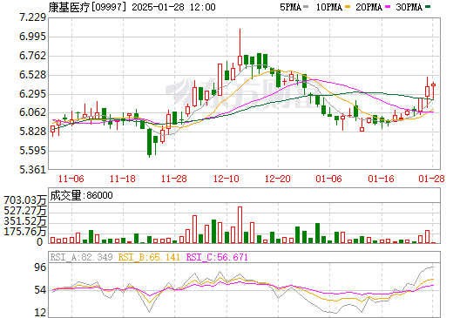This screenshot has height=318, width=453.
Task: Click the 5.828 price axis label
Action: tap(32, 132)
